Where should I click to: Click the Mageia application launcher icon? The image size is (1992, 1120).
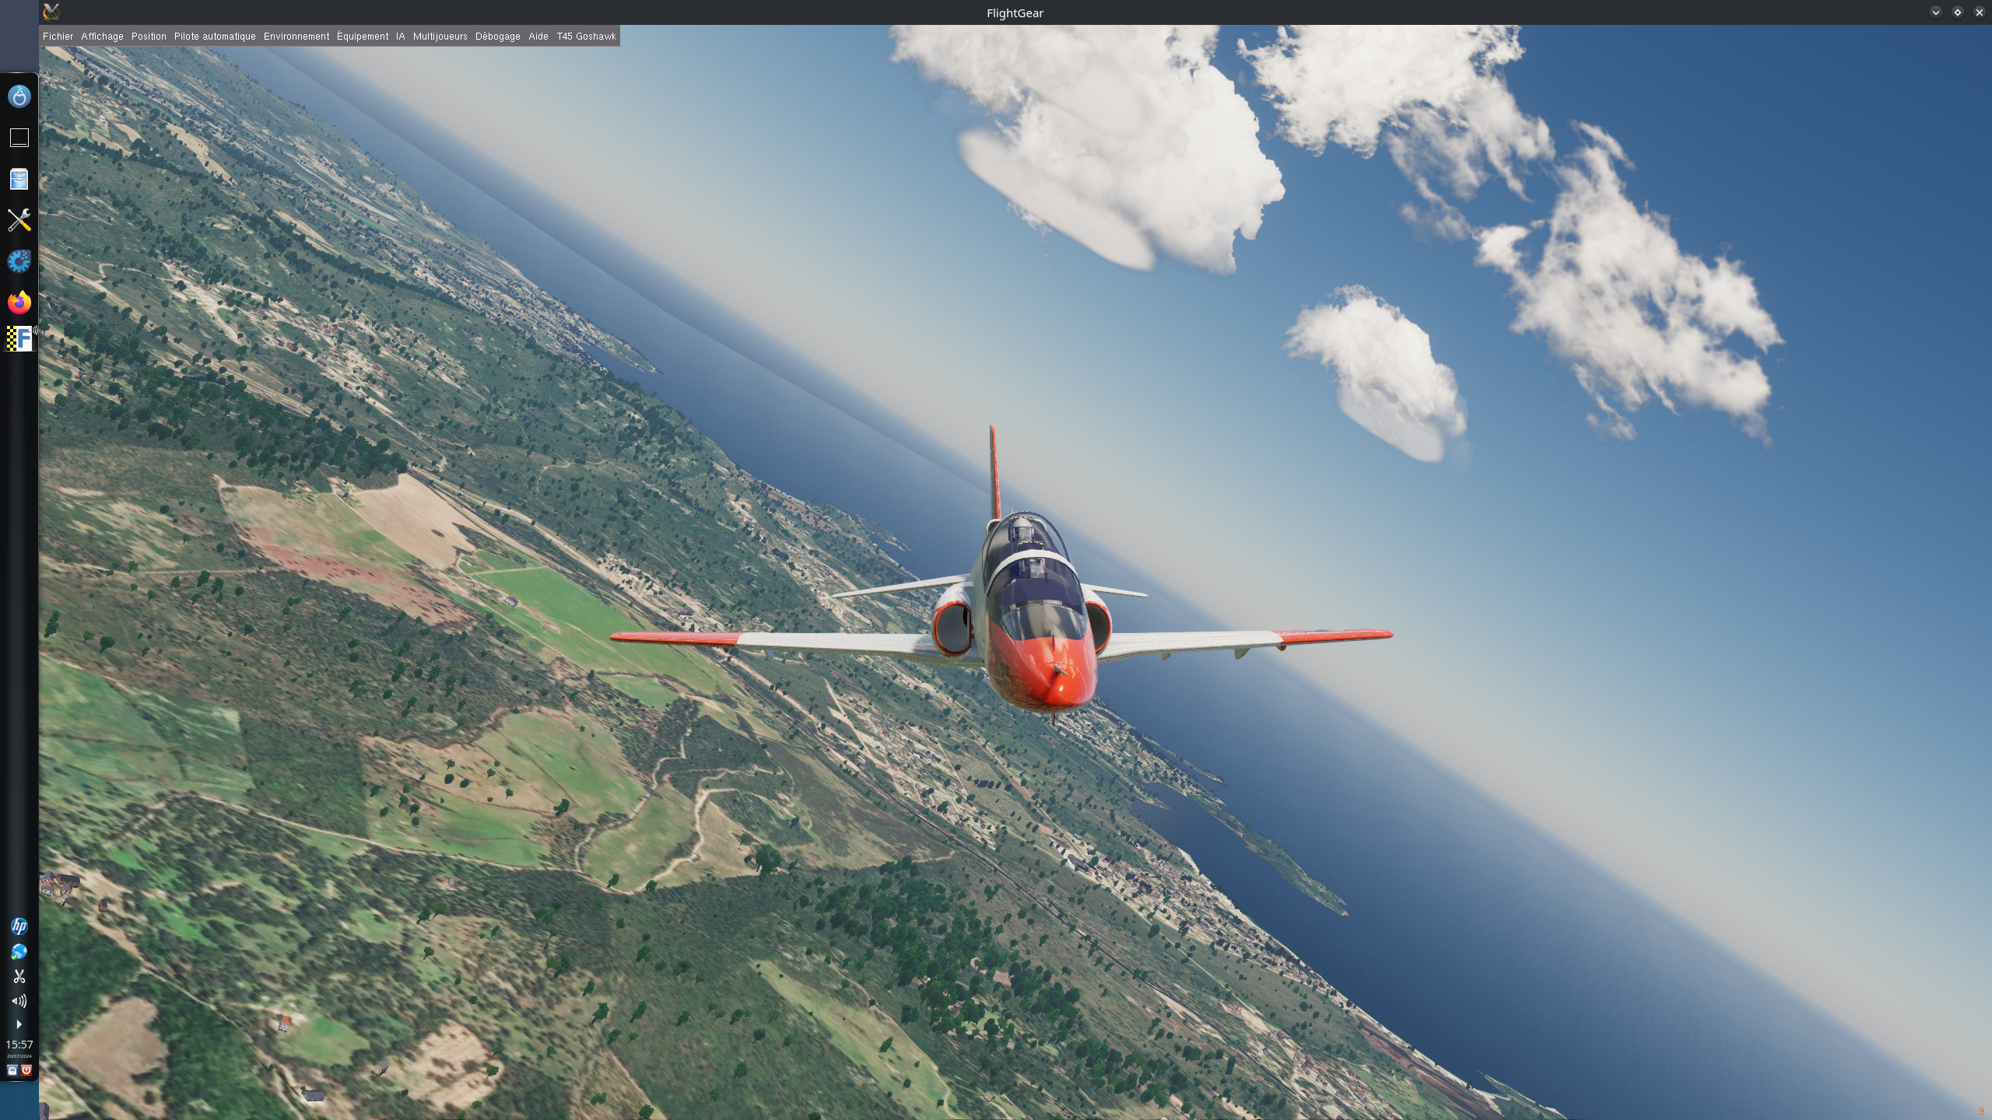(x=19, y=96)
